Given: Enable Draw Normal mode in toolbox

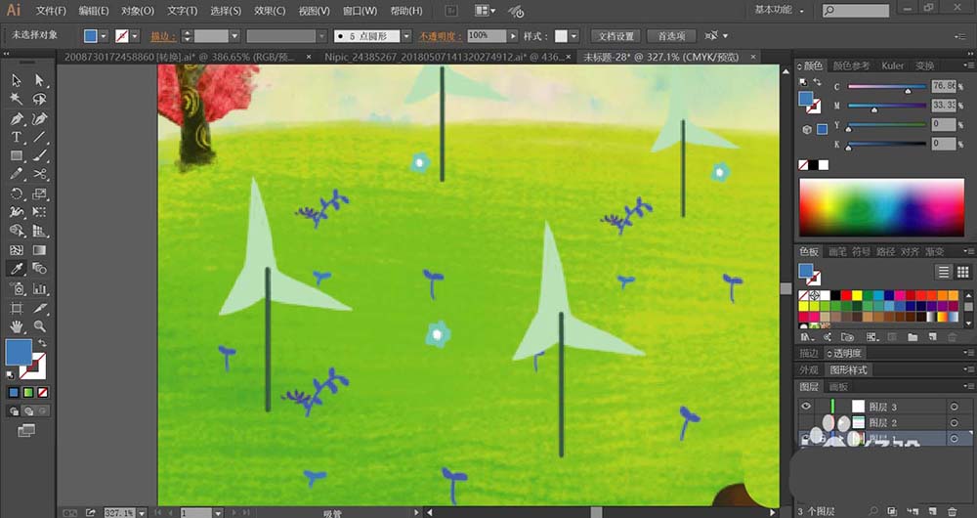Looking at the screenshot, I should click(x=14, y=411).
